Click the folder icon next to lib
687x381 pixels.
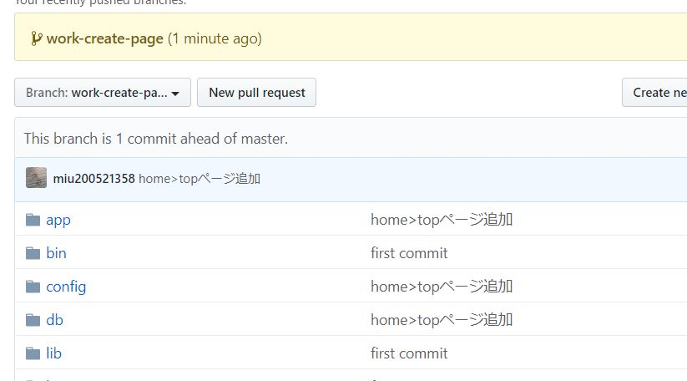click(x=33, y=353)
